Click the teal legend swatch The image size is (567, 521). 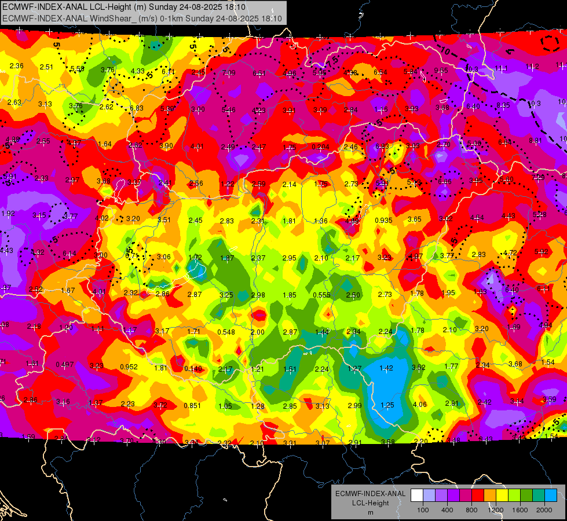coord(539,496)
